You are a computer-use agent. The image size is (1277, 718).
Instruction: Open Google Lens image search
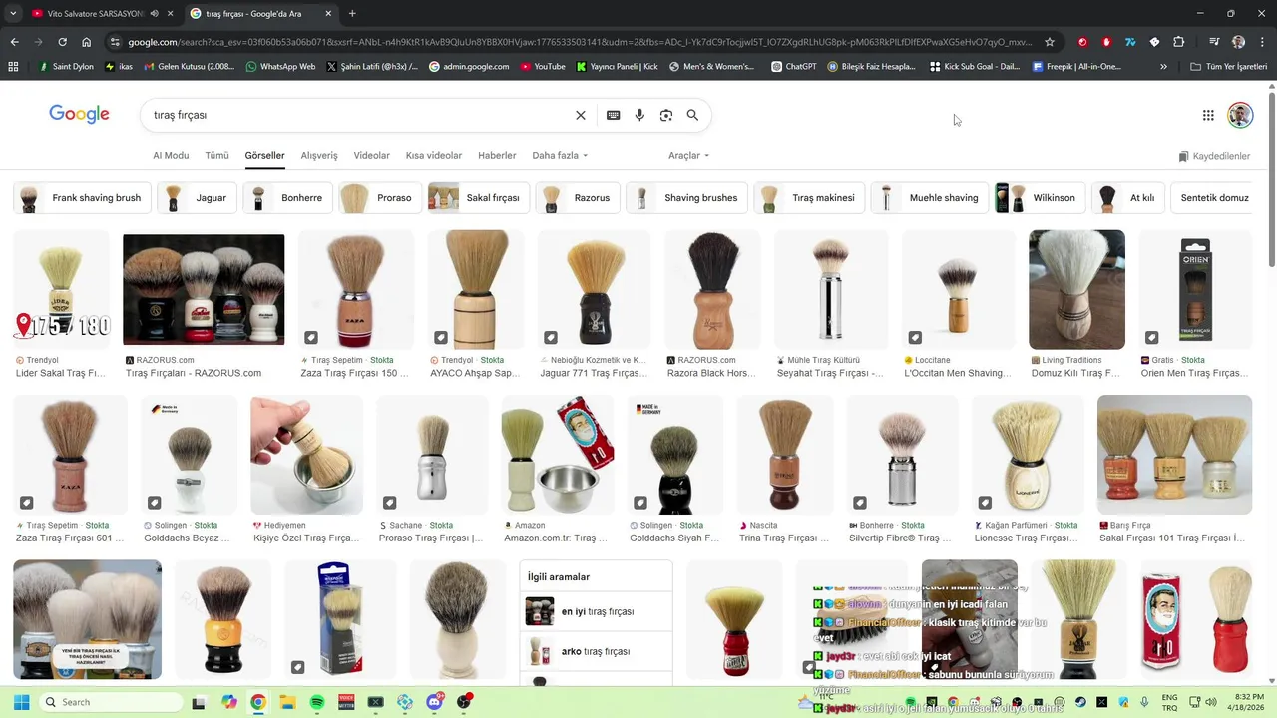pyautogui.click(x=666, y=115)
